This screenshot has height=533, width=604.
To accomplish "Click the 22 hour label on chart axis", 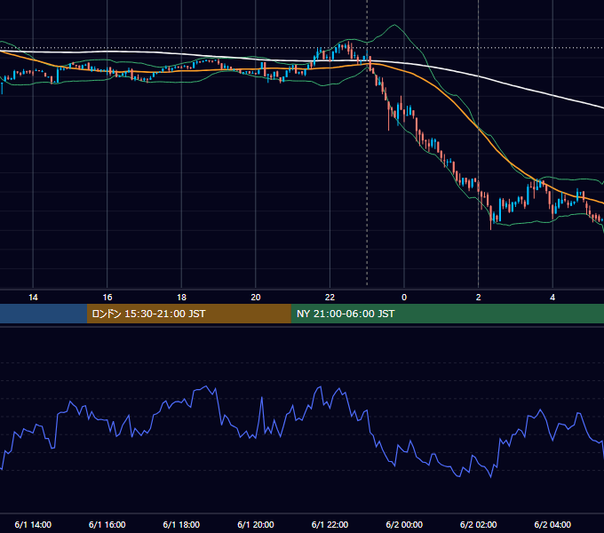I will 330,298.
